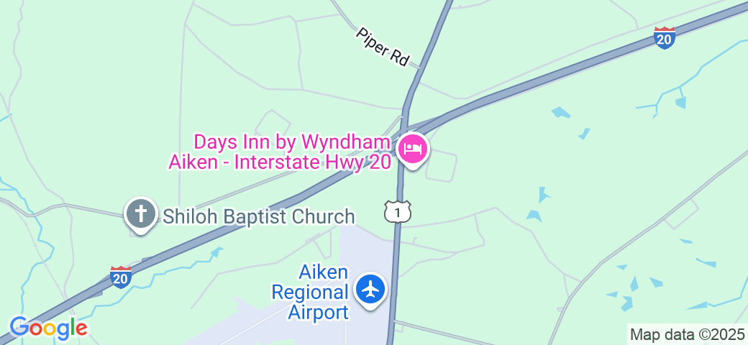Click the upper-right Interstate 20 shield
The image size is (748, 345).
[x=665, y=37]
